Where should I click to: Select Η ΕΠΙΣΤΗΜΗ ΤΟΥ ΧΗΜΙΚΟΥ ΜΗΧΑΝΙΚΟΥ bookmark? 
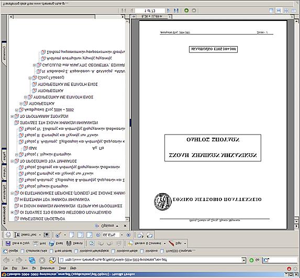click(55, 199)
